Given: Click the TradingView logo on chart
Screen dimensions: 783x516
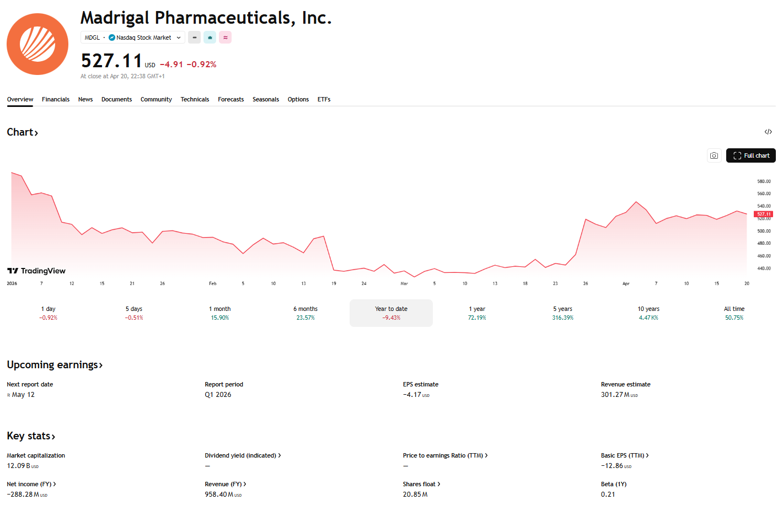Looking at the screenshot, I should [x=36, y=271].
